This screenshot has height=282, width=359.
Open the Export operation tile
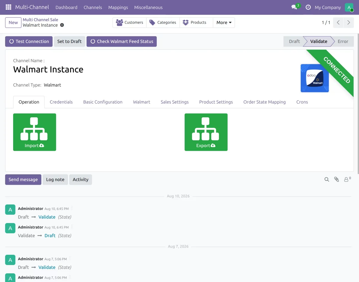[x=206, y=132]
